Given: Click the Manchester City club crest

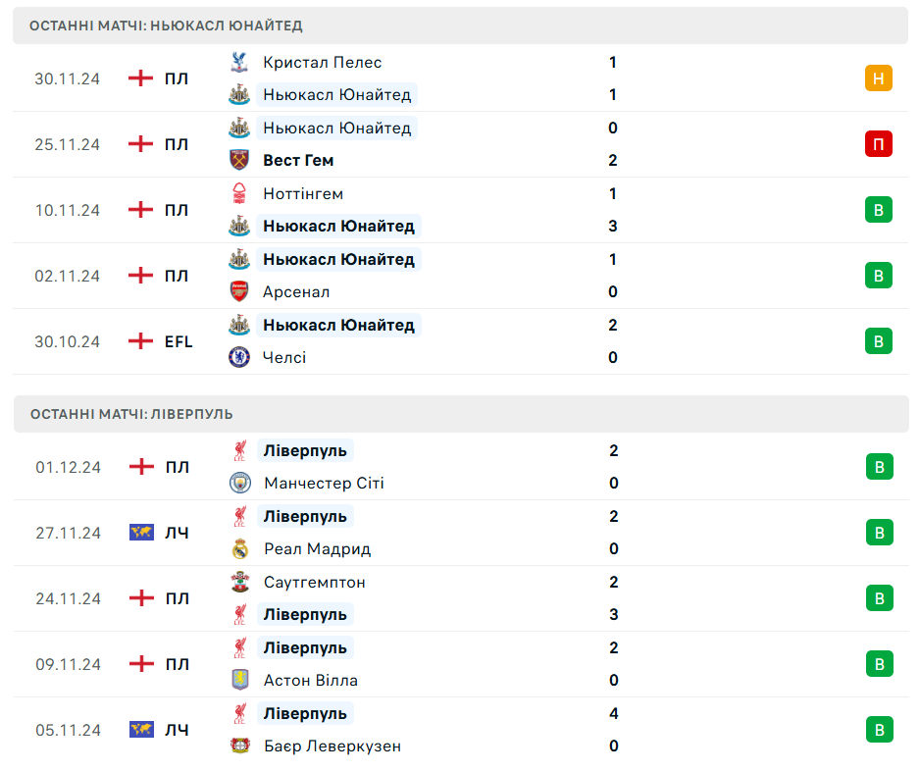Looking at the screenshot, I should (x=239, y=483).
